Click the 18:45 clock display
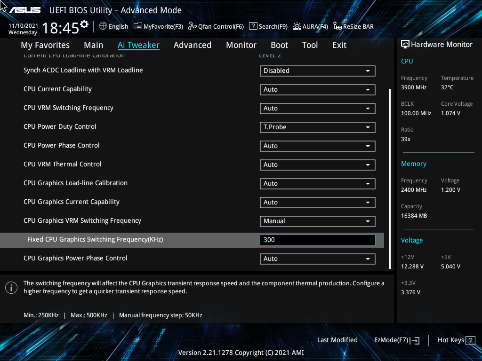This screenshot has width=482, height=361. (x=61, y=28)
